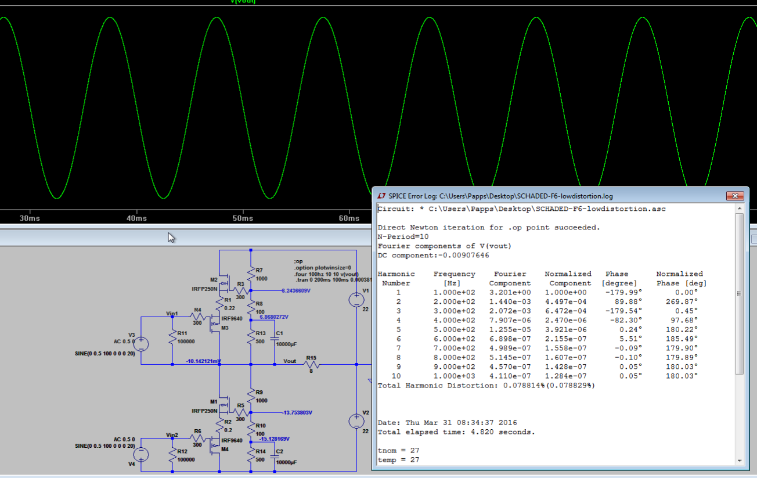This screenshot has height=478, width=757.
Task: Click the 50ms time axis label
Action: coord(243,218)
